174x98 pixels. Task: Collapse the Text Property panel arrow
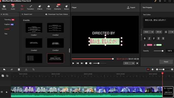141,35
